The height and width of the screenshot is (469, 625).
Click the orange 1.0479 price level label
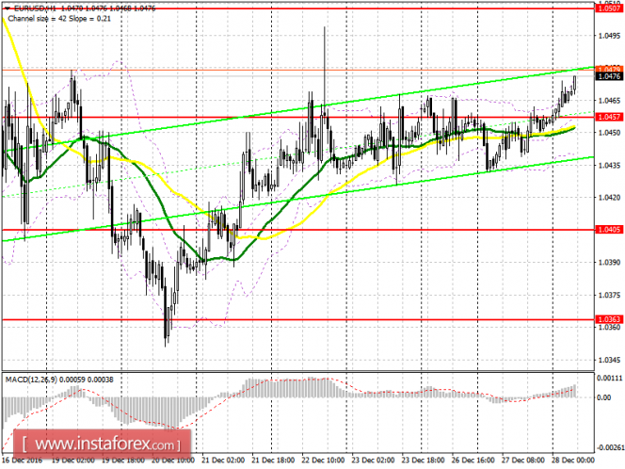coord(609,69)
